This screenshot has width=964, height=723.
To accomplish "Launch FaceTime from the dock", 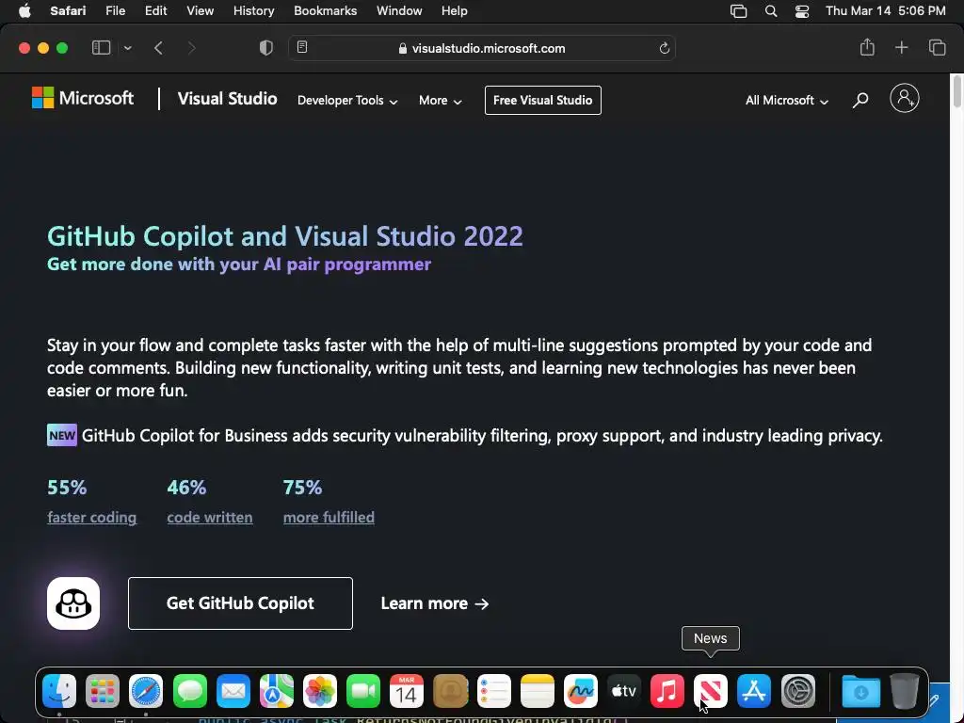I will click(363, 691).
